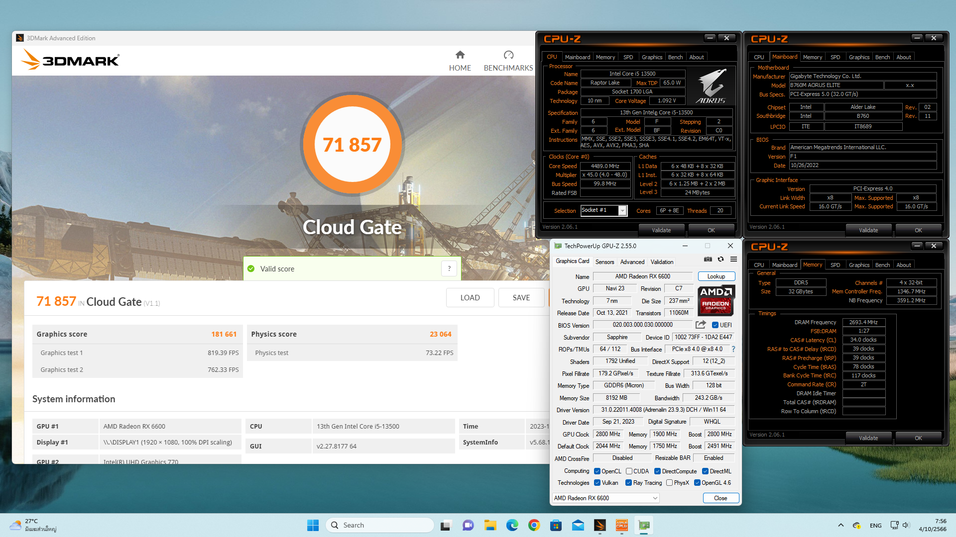Show hidden system tray icons chevron
The image size is (956, 537).
(x=840, y=525)
